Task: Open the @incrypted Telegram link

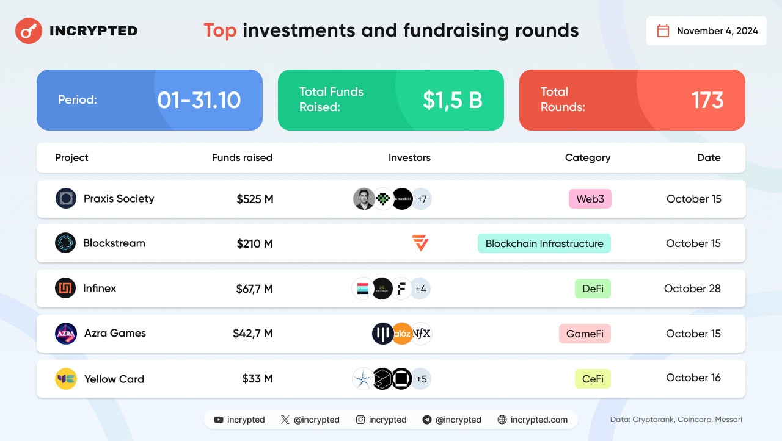Action: tap(451, 420)
